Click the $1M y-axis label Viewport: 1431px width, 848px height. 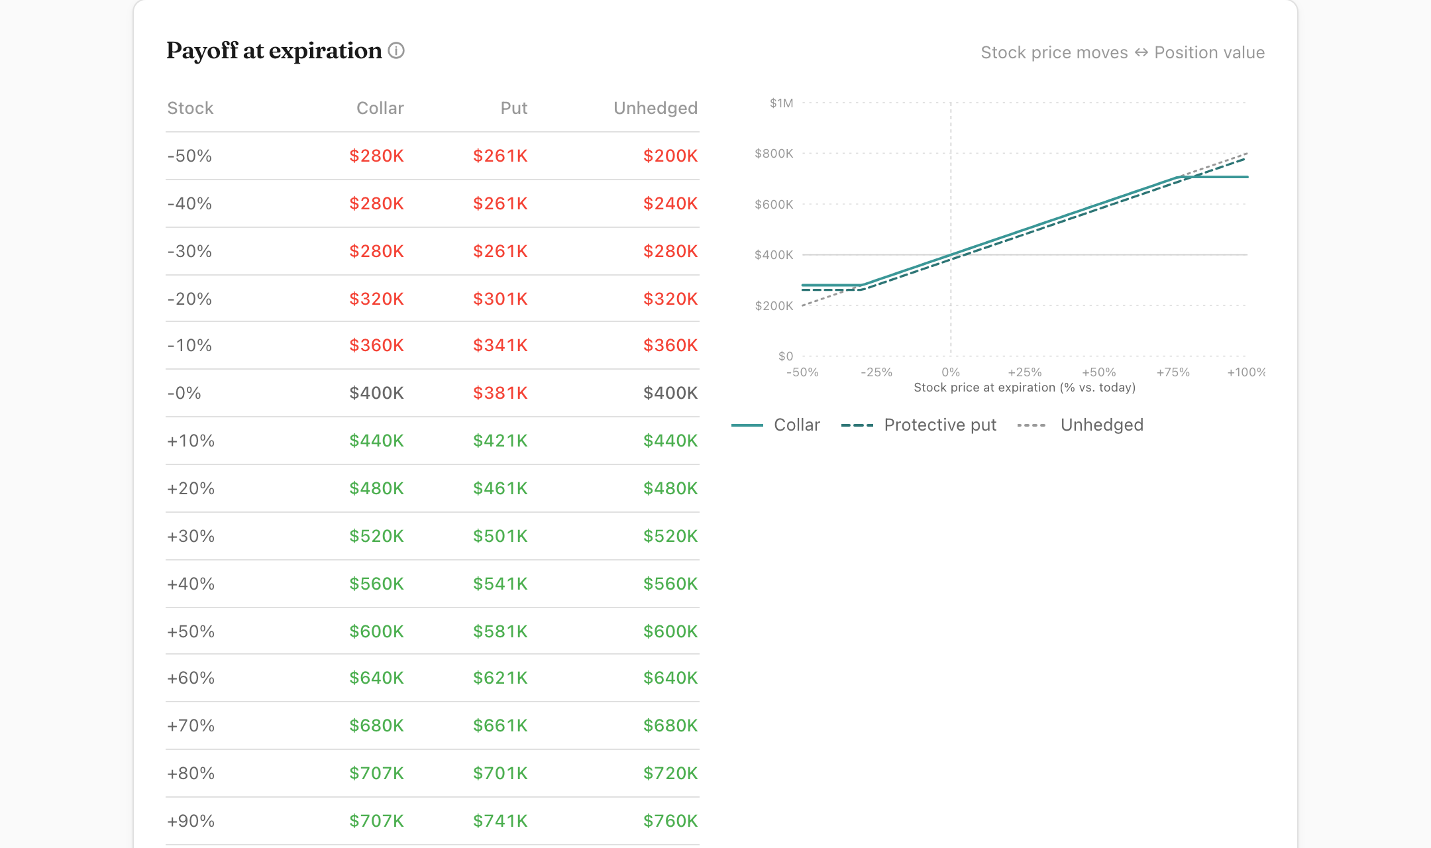pyautogui.click(x=781, y=103)
